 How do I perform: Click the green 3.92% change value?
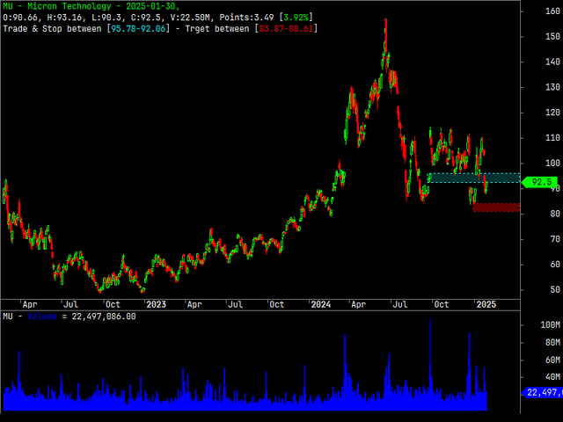pos(296,18)
